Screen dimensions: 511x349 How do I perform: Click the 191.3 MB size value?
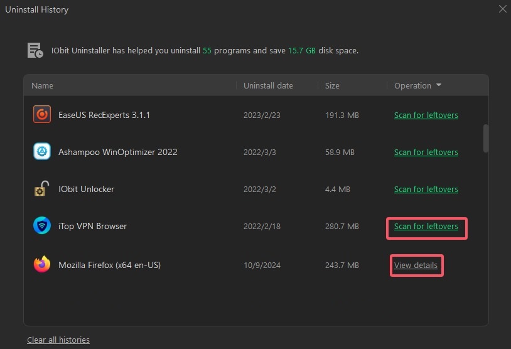point(342,115)
